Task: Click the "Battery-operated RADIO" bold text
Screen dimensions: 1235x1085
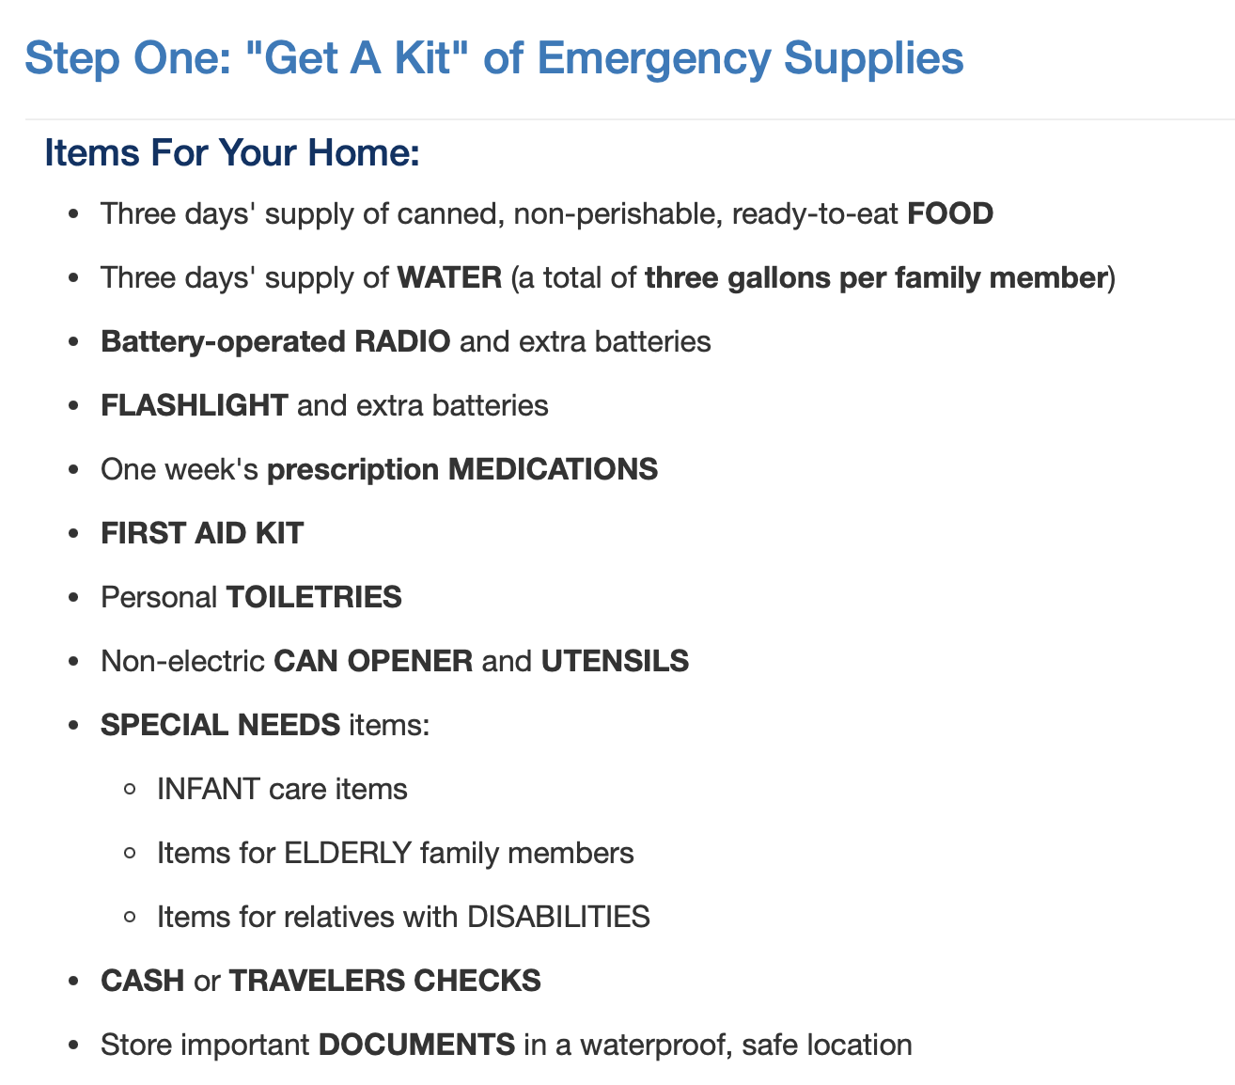Action: (x=275, y=341)
